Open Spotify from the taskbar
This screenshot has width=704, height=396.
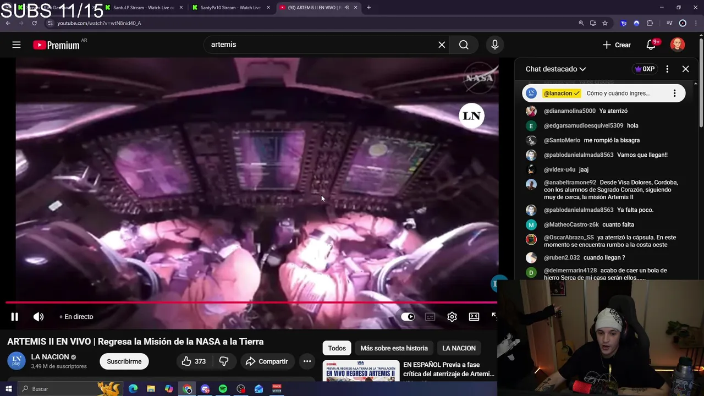223,389
